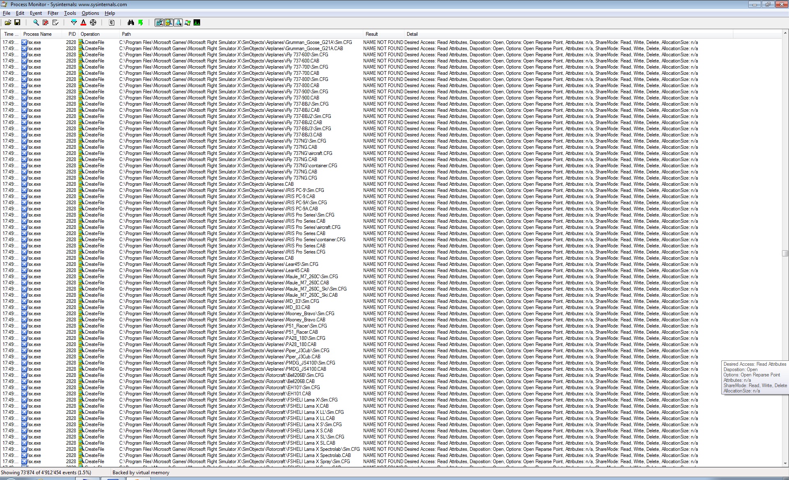
Task: Toggle the Autoscroll toolbar icon
Action: click(46, 23)
